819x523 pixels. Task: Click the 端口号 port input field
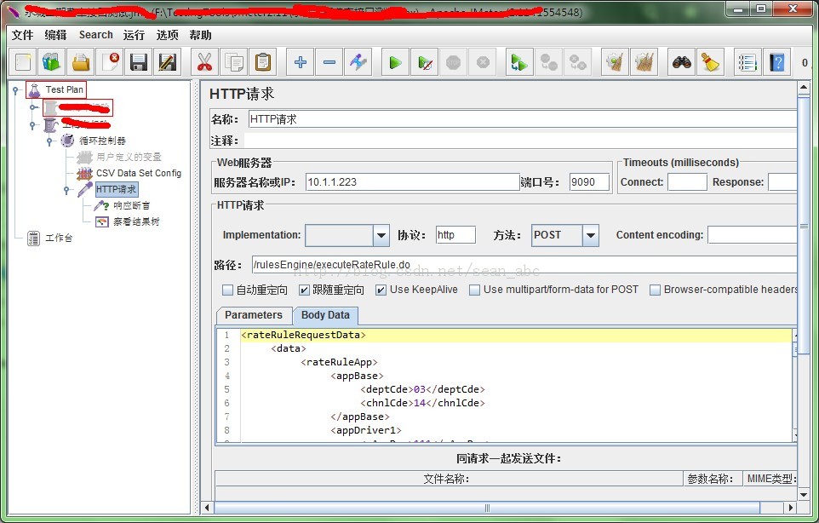pyautogui.click(x=589, y=181)
